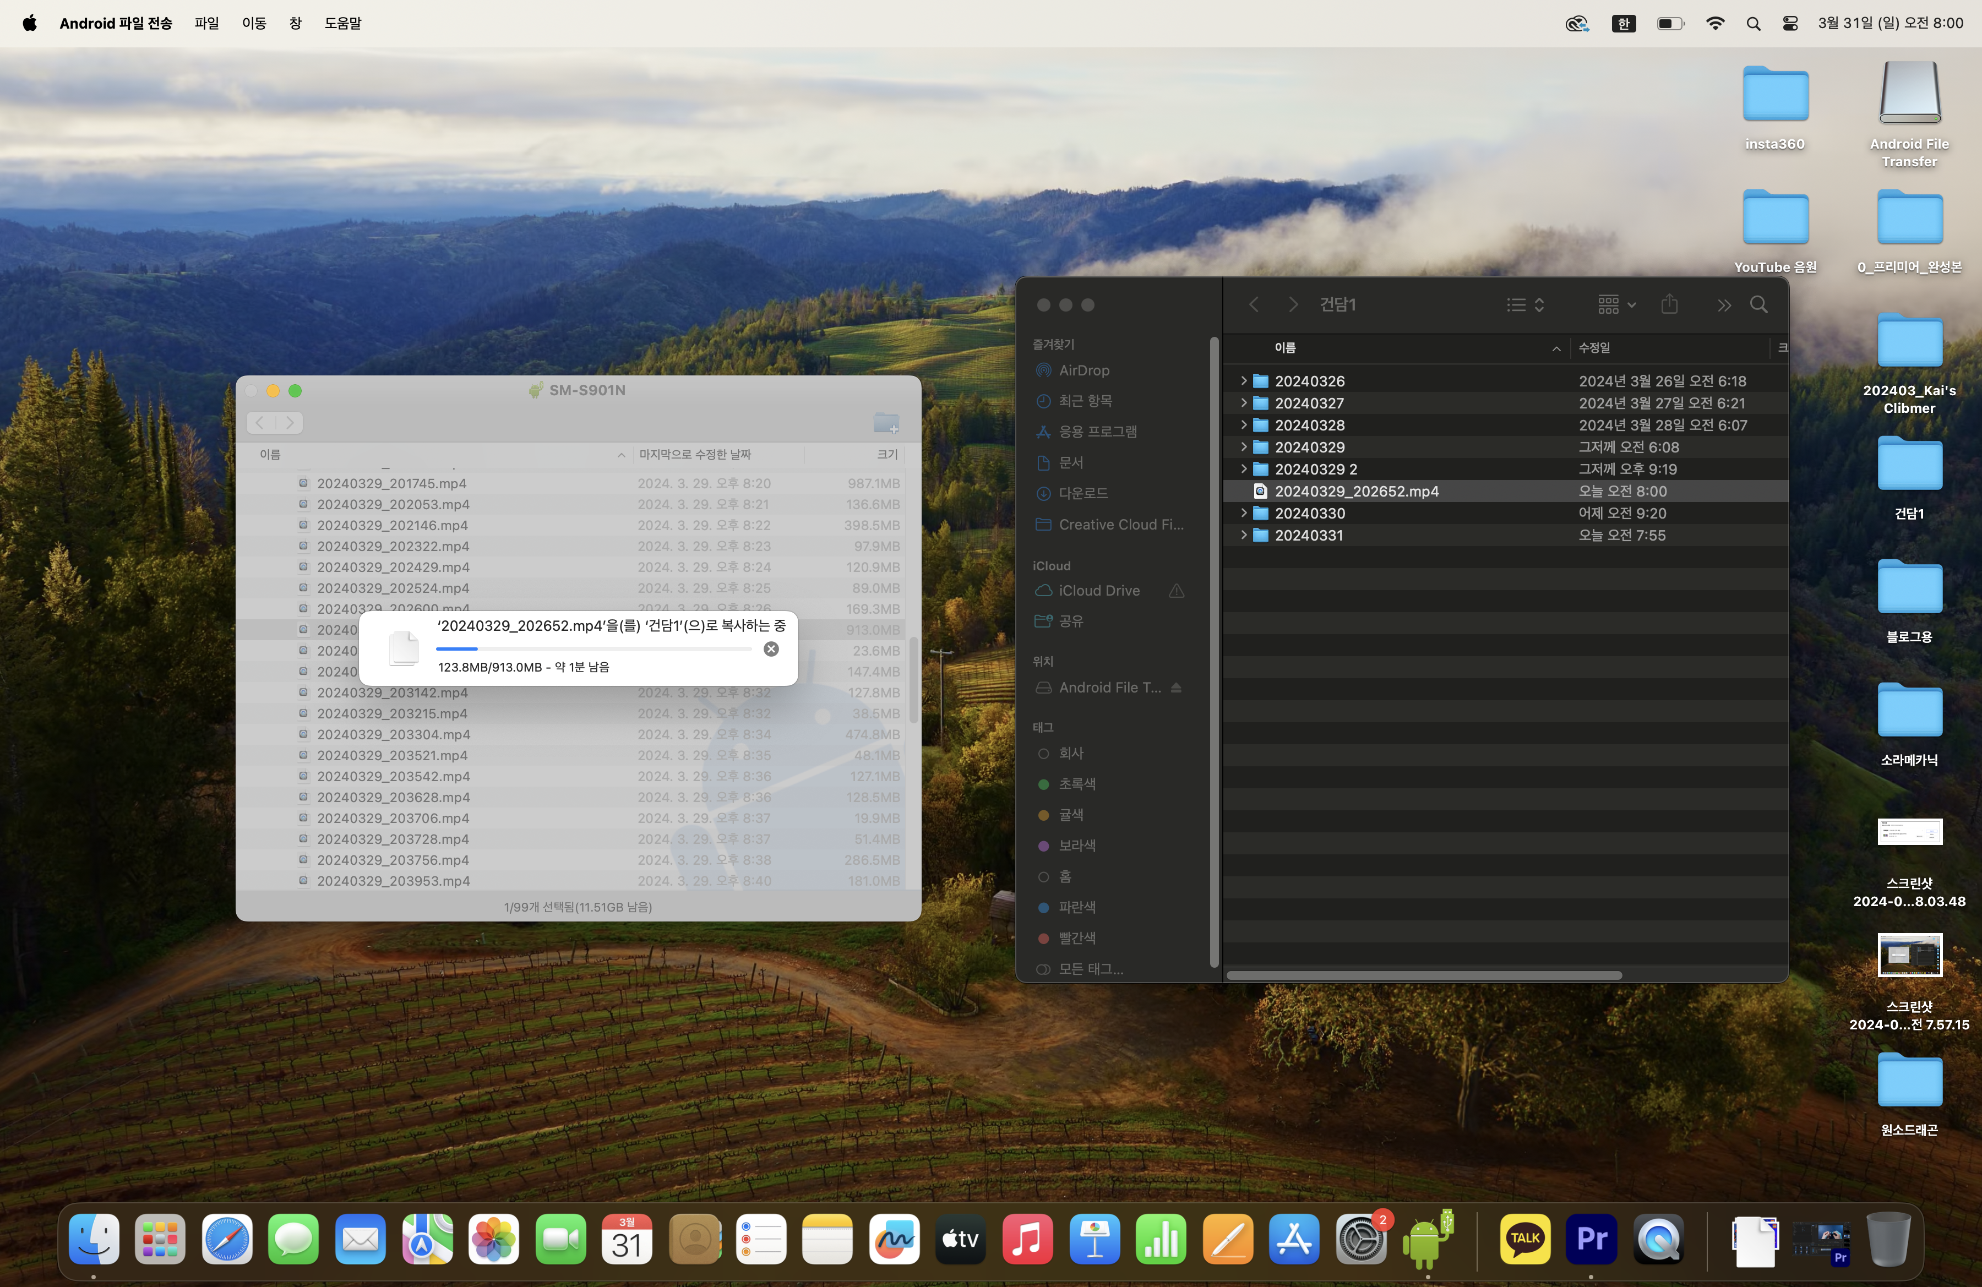
Task: Click the Finder search magnifier icon
Action: click(1758, 304)
